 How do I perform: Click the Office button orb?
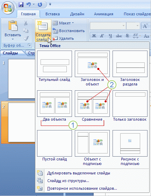tap(8, 8)
